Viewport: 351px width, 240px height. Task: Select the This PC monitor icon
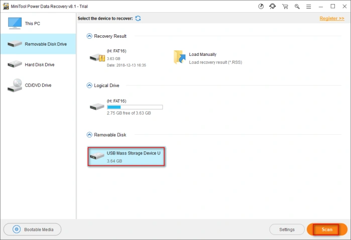click(15, 23)
